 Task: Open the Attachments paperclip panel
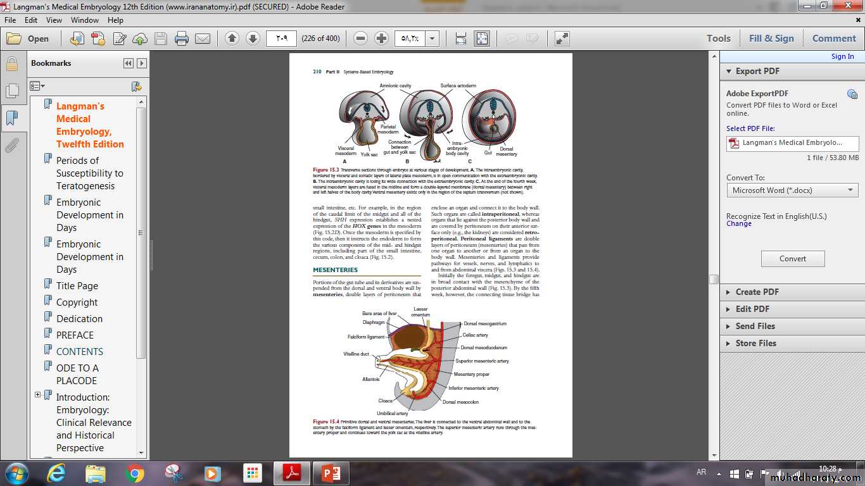pos(11,146)
